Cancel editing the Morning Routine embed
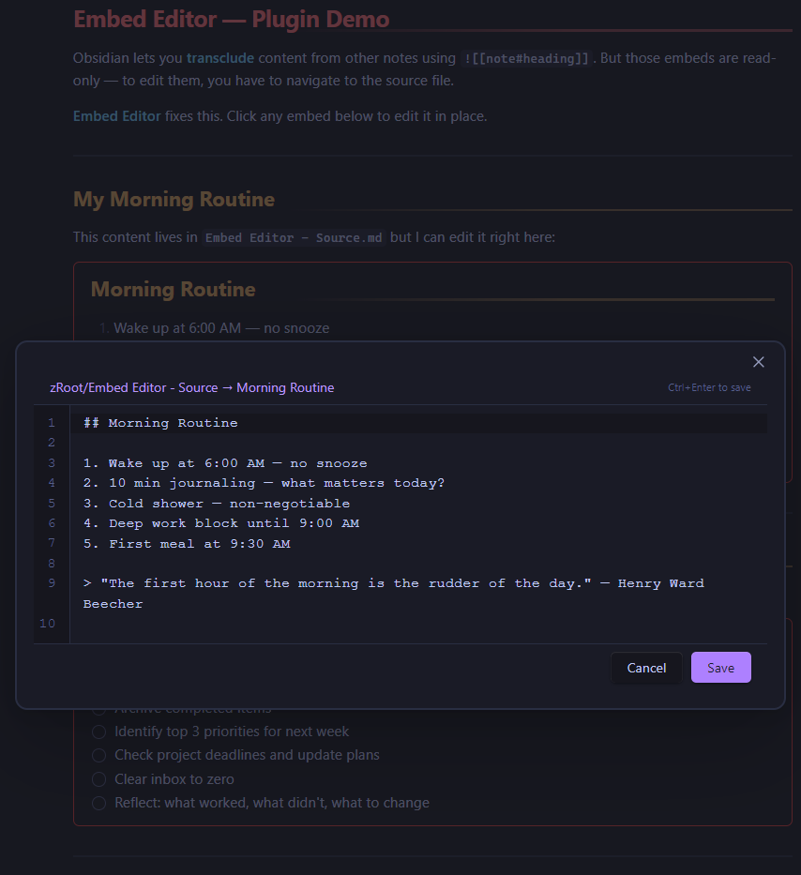The width and height of the screenshot is (801, 875). point(646,667)
